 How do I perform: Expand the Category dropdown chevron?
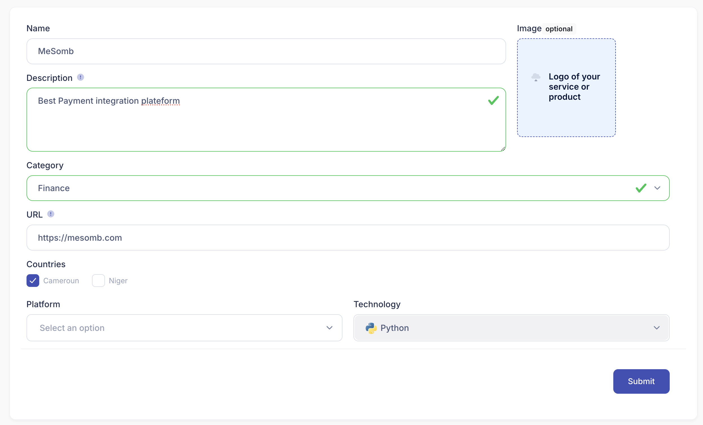657,188
